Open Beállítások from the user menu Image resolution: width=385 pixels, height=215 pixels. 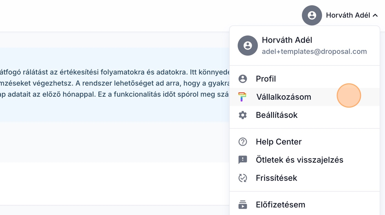[x=276, y=115]
